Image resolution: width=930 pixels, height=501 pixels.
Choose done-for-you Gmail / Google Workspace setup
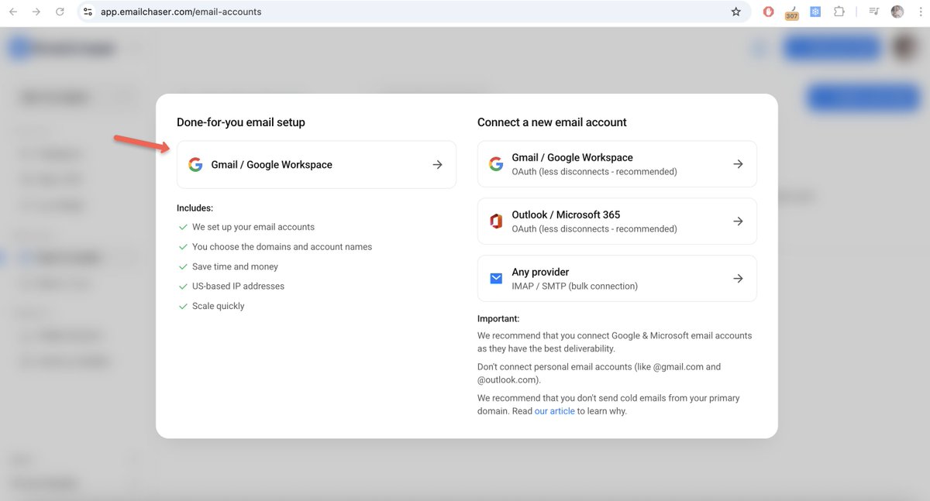[316, 164]
